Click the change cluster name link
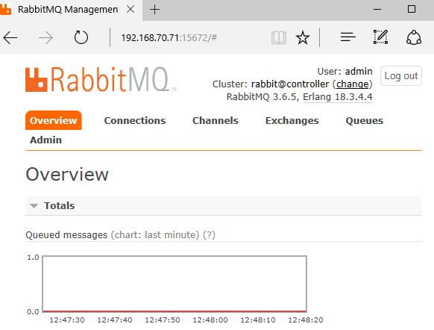This screenshot has height=330, width=434. point(353,84)
